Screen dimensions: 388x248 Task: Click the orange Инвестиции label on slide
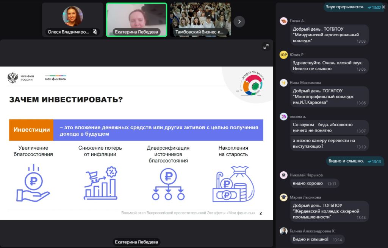point(31,130)
